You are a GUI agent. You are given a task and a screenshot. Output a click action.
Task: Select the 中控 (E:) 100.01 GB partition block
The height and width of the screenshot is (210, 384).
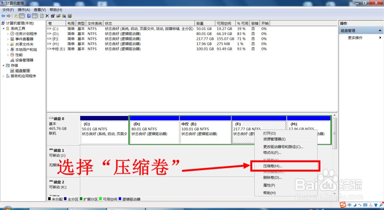click(x=205, y=132)
